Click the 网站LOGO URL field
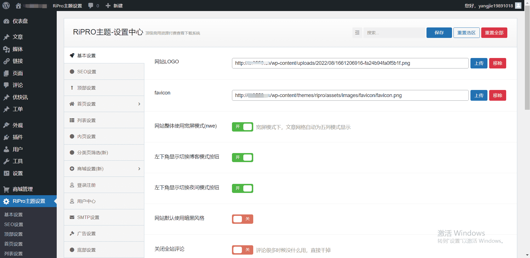 (x=350, y=63)
